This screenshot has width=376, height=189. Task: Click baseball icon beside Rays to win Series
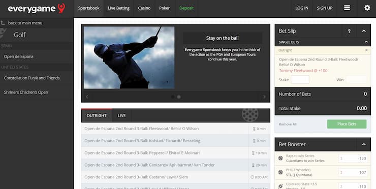point(280,159)
